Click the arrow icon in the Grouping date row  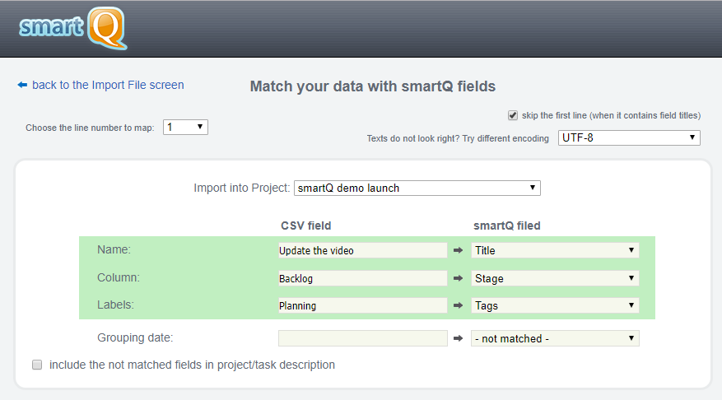coord(459,338)
